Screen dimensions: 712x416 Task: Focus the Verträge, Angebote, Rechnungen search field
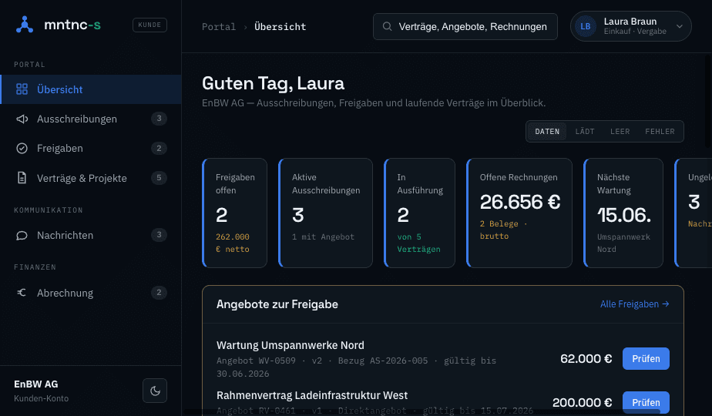click(x=465, y=26)
